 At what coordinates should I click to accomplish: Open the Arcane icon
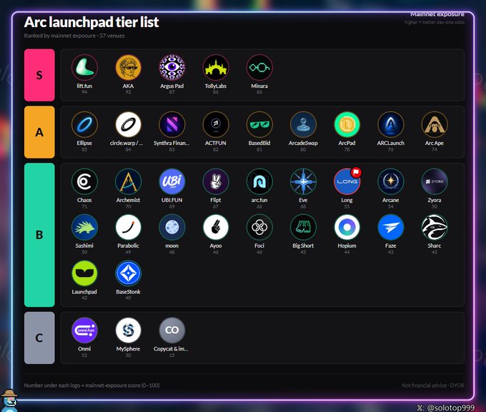(390, 181)
